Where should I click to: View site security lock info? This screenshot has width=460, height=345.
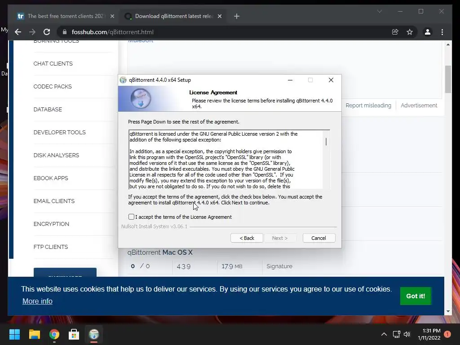65,32
